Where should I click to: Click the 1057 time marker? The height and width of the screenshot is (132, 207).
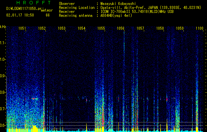pos(140,28)
